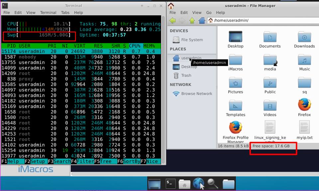Click the magnifier application finder in dock

click(213, 183)
